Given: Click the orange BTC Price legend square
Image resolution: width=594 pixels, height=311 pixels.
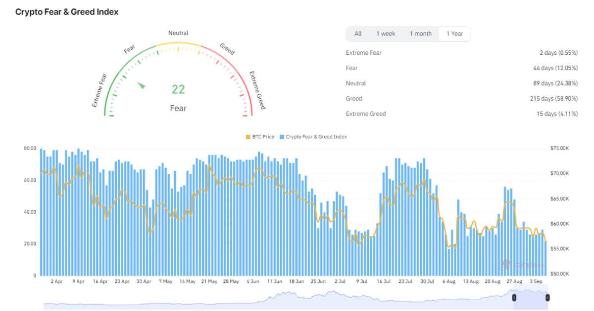Looking at the screenshot, I should click(x=248, y=137).
